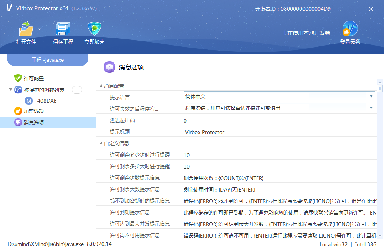Image resolution: width=384 pixels, height=249 pixels.
Task: Add a function with the plus button
Action: (x=77, y=90)
